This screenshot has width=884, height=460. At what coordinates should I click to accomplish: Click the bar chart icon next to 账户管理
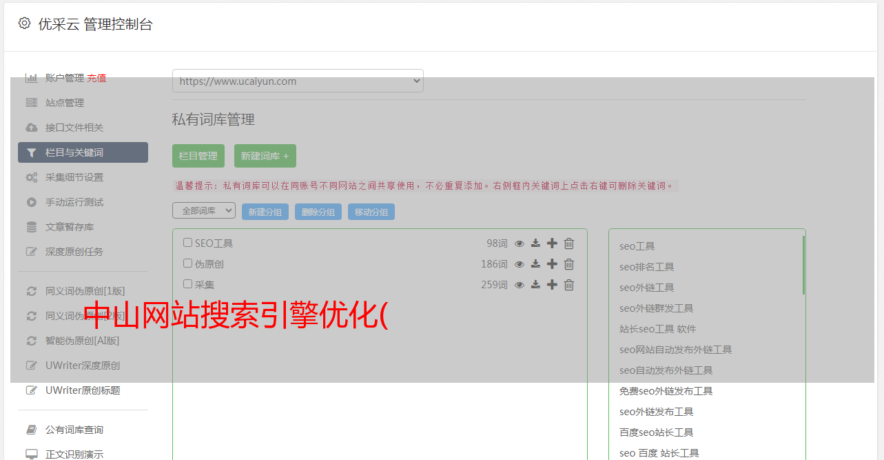click(31, 78)
